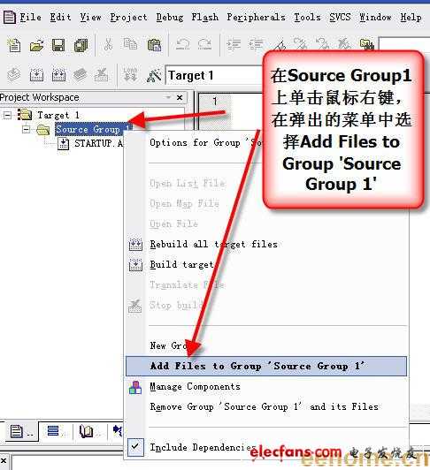Click the New file toolbar icon
The image size is (430, 470).
coord(14,46)
